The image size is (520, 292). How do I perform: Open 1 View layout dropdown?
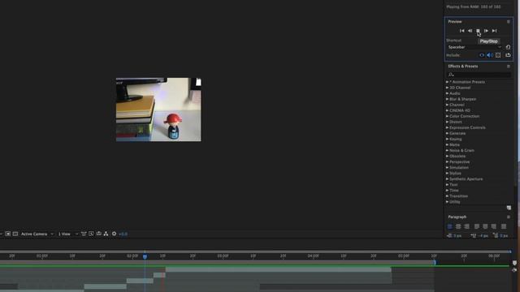pyautogui.click(x=68, y=234)
